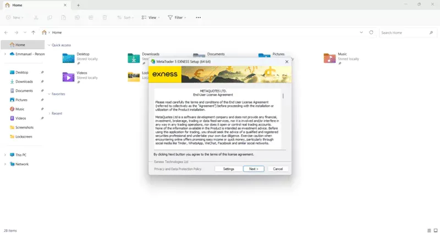Click Next in the MetaTrader setup dialog
The height and width of the screenshot is (233, 440).
(x=254, y=169)
